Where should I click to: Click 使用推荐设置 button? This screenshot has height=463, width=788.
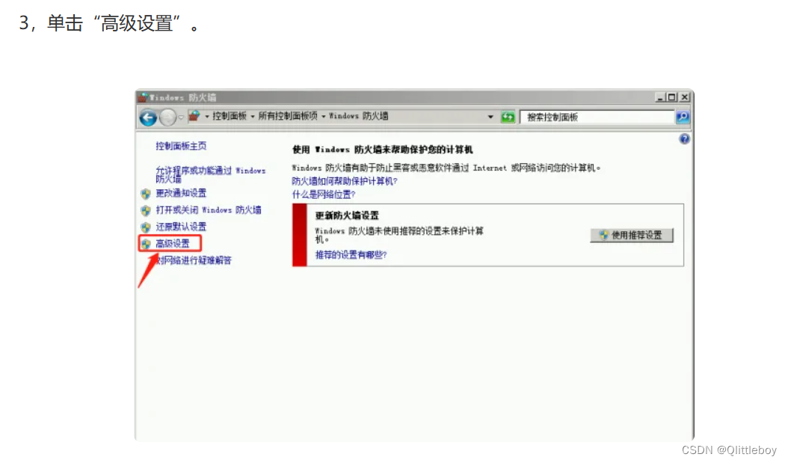click(x=632, y=235)
